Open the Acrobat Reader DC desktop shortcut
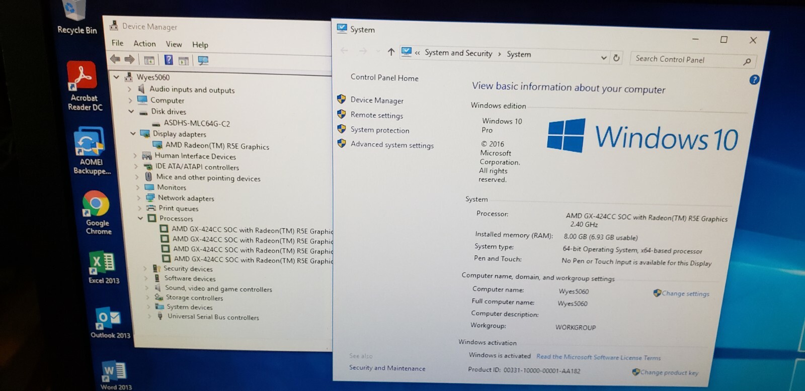This screenshot has width=805, height=391. [84, 86]
